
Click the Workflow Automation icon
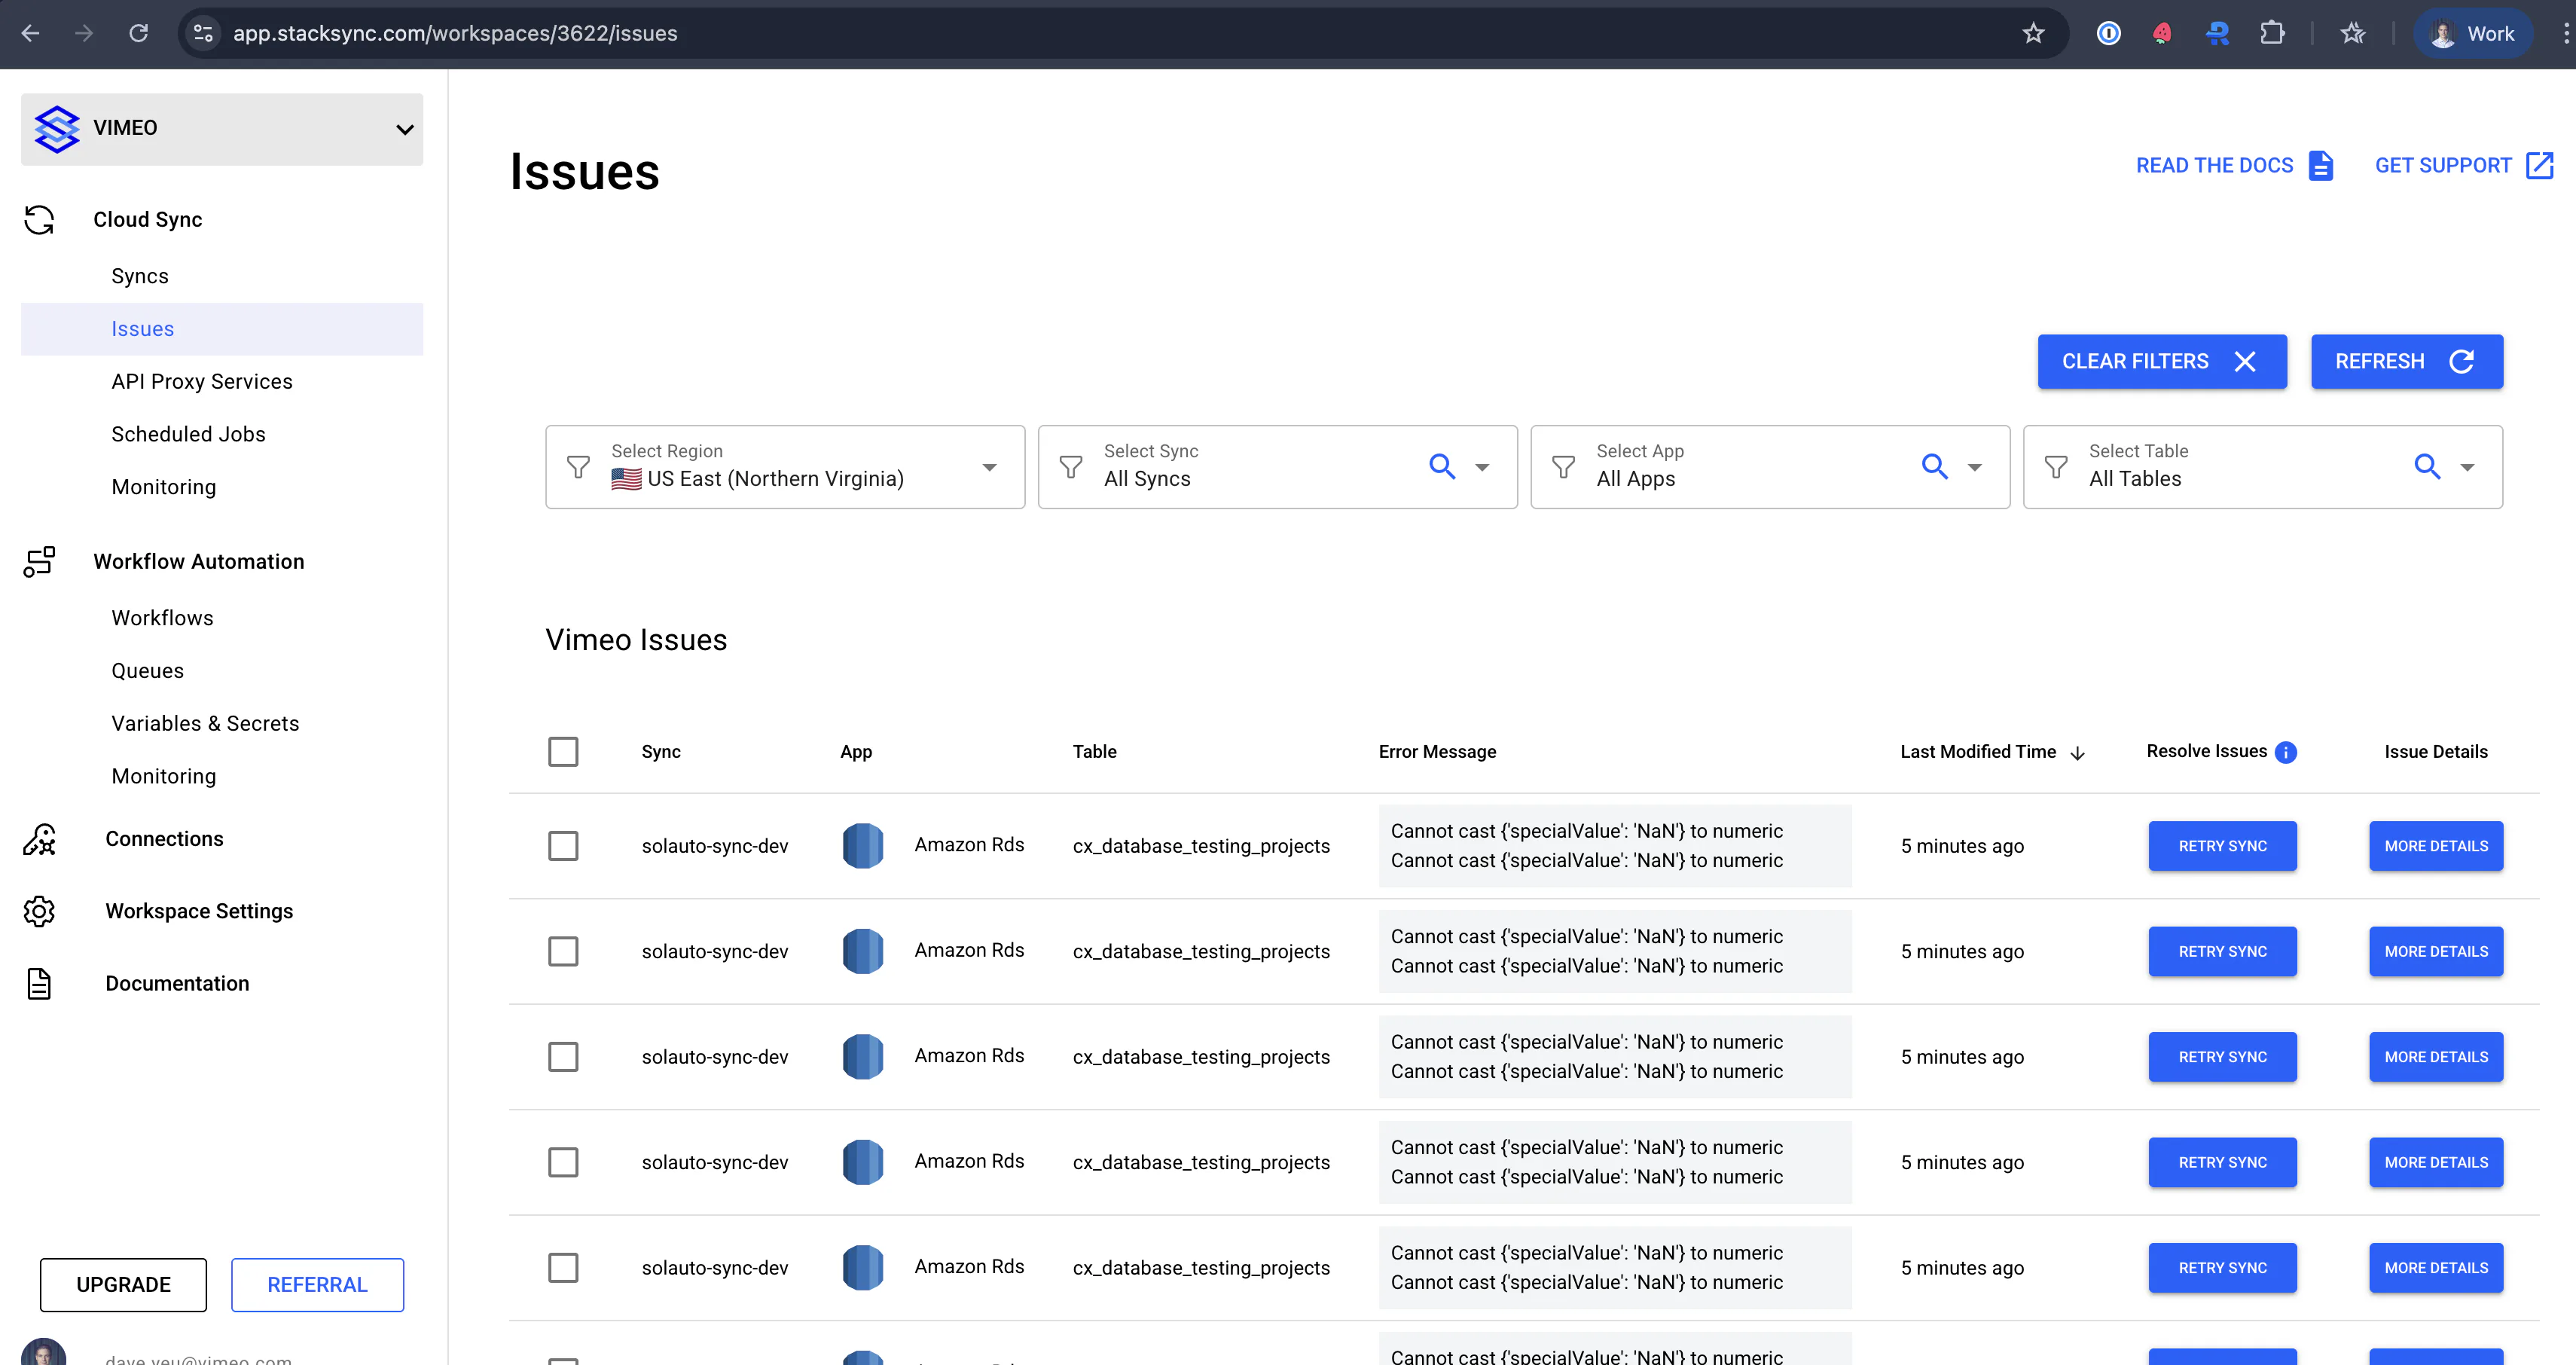click(39, 562)
